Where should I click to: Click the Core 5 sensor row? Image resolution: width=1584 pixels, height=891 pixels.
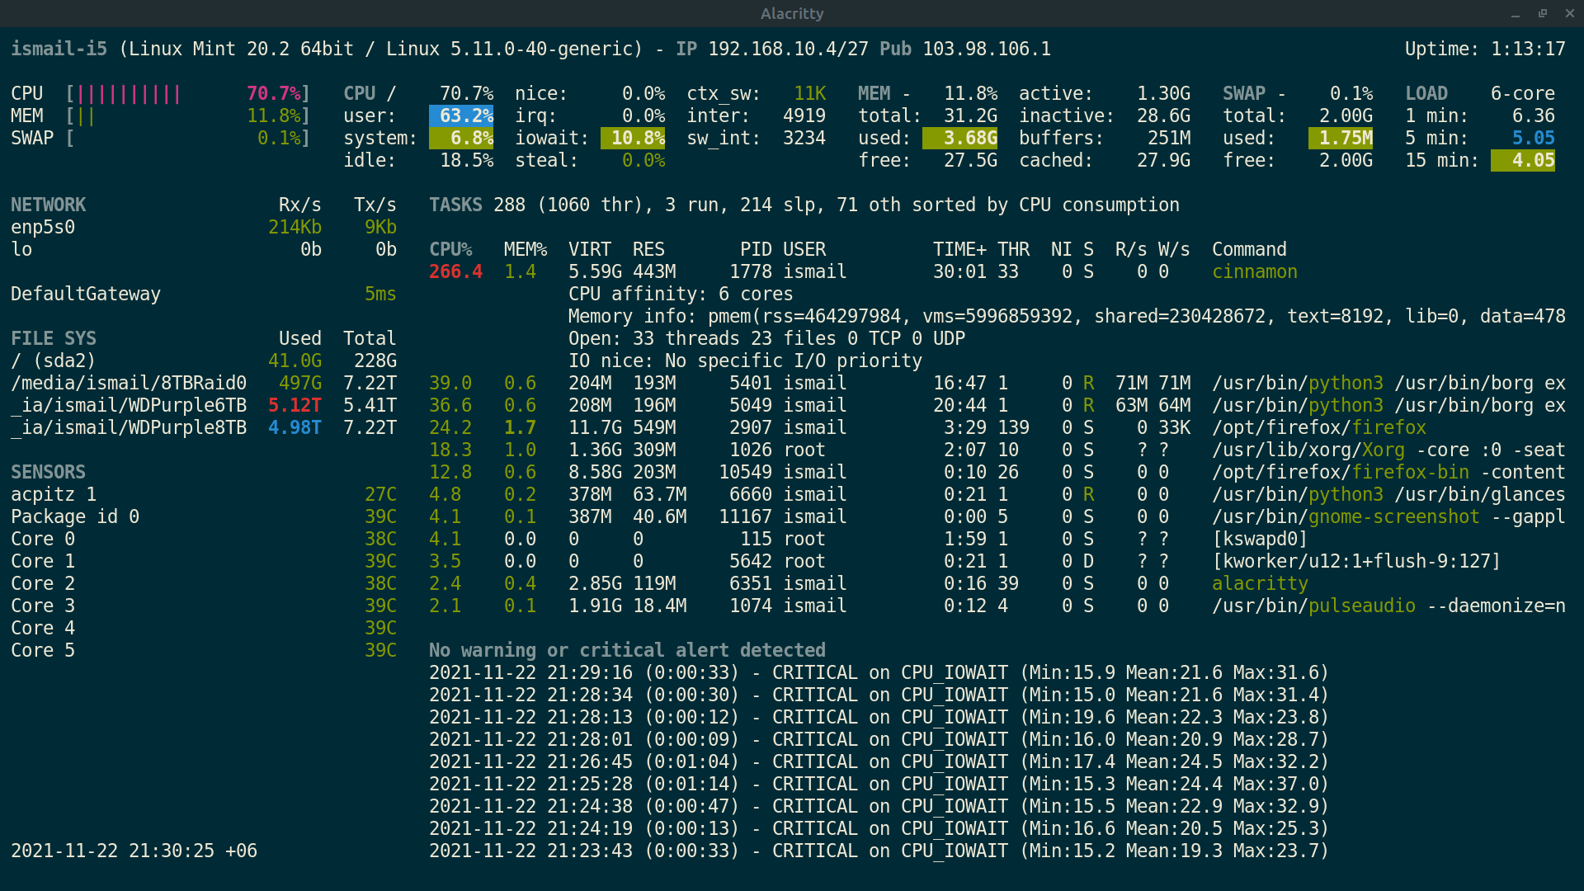[x=204, y=651]
